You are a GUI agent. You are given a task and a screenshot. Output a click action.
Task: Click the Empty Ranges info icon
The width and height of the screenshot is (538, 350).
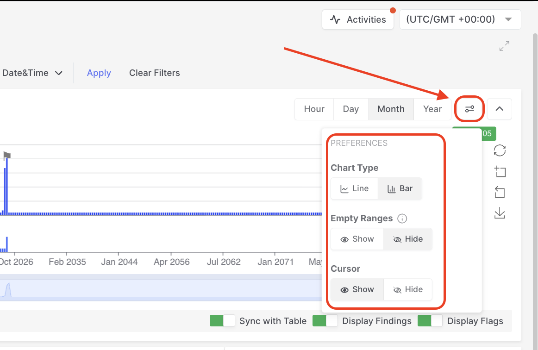point(402,219)
